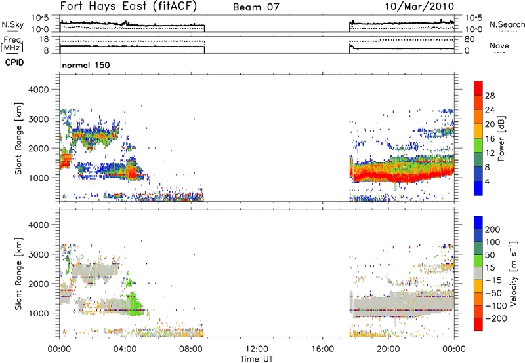Click the "Velocity [m s-1]" colorbar title
The width and height of the screenshot is (525, 363).
point(513,273)
